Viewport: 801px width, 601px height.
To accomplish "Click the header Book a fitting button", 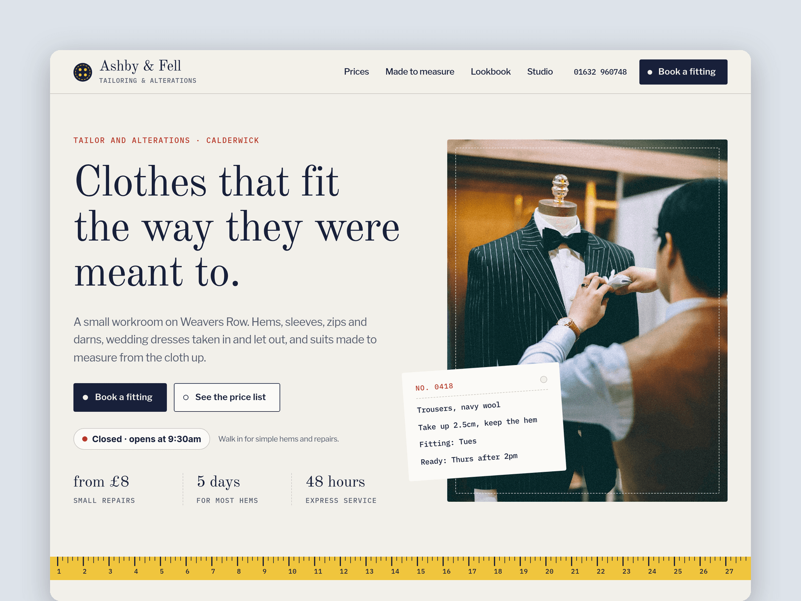I will pyautogui.click(x=683, y=72).
